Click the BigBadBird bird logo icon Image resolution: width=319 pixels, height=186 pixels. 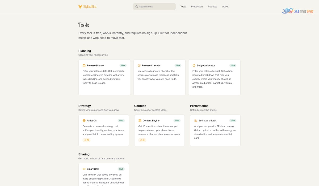click(80, 7)
